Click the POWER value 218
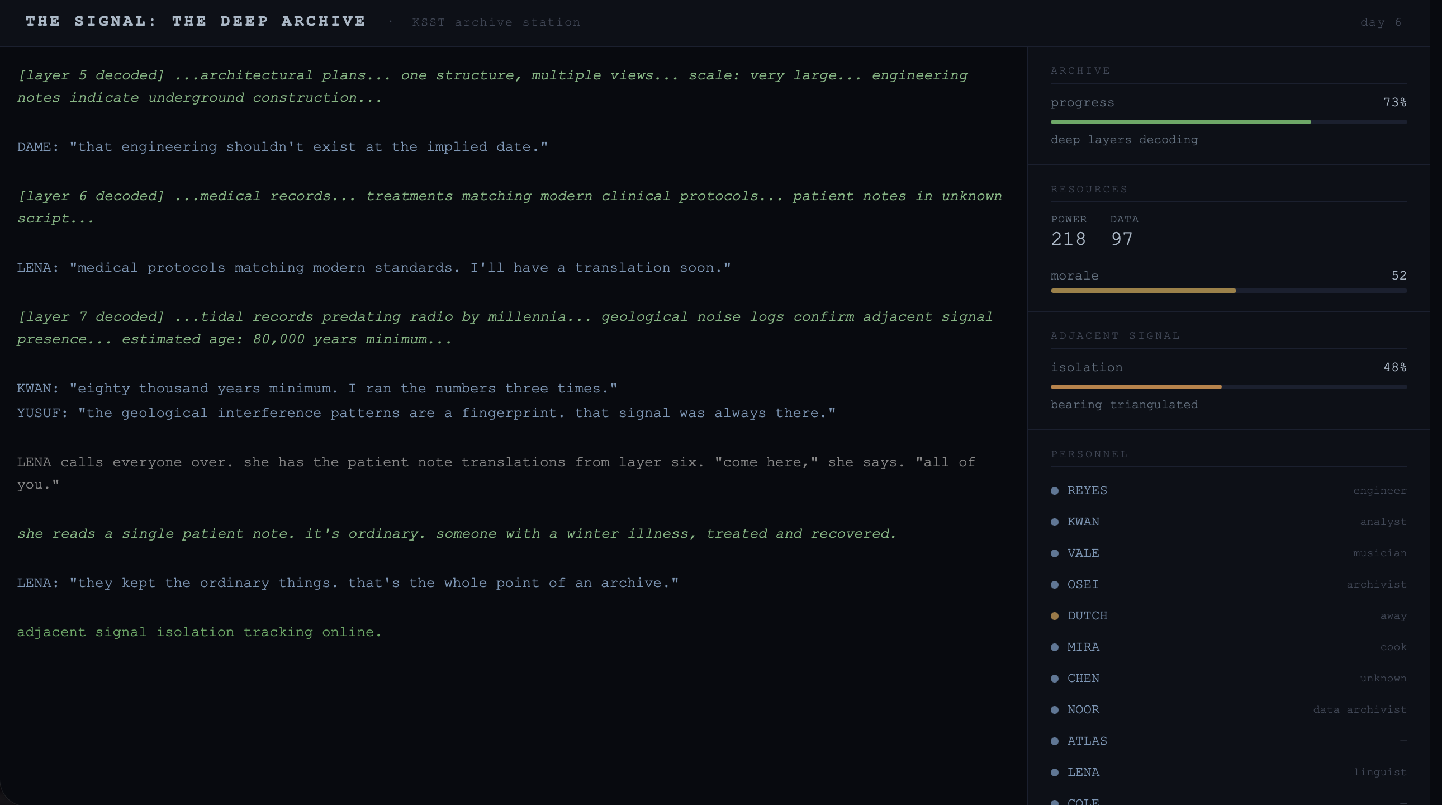 (1068, 239)
